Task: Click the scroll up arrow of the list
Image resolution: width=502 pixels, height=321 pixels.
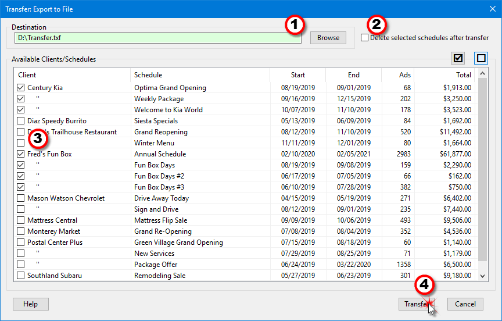Action: (x=483, y=73)
